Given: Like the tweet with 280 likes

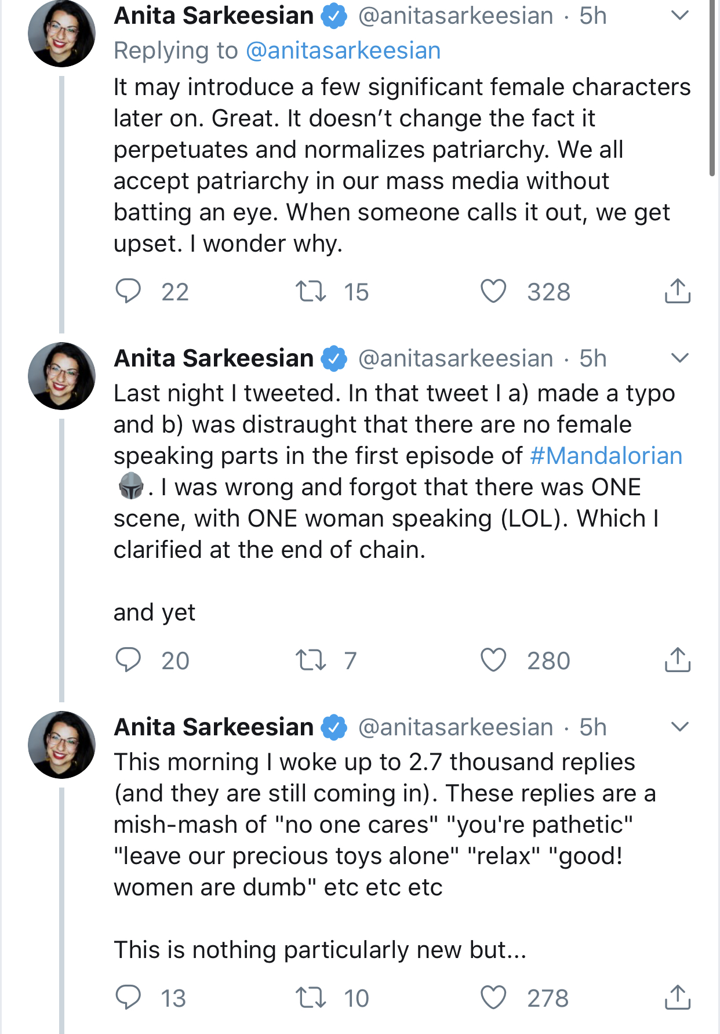Looking at the screenshot, I should click(493, 660).
